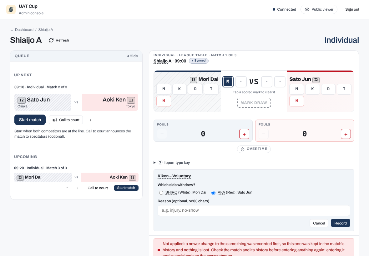Start match Mori Dai vs Aoki Ken
Viewport: 369px width, 256px height.
(126, 188)
